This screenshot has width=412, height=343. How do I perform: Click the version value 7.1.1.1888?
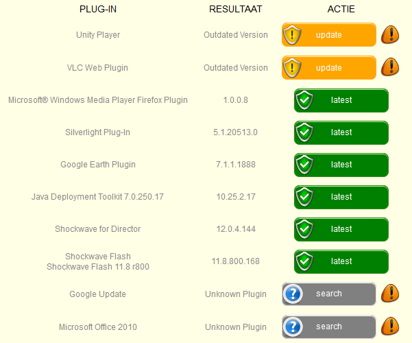236,165
